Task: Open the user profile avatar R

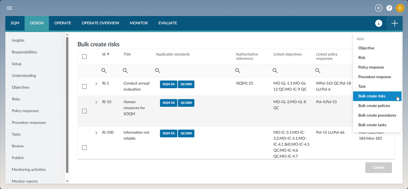Action: click(400, 8)
